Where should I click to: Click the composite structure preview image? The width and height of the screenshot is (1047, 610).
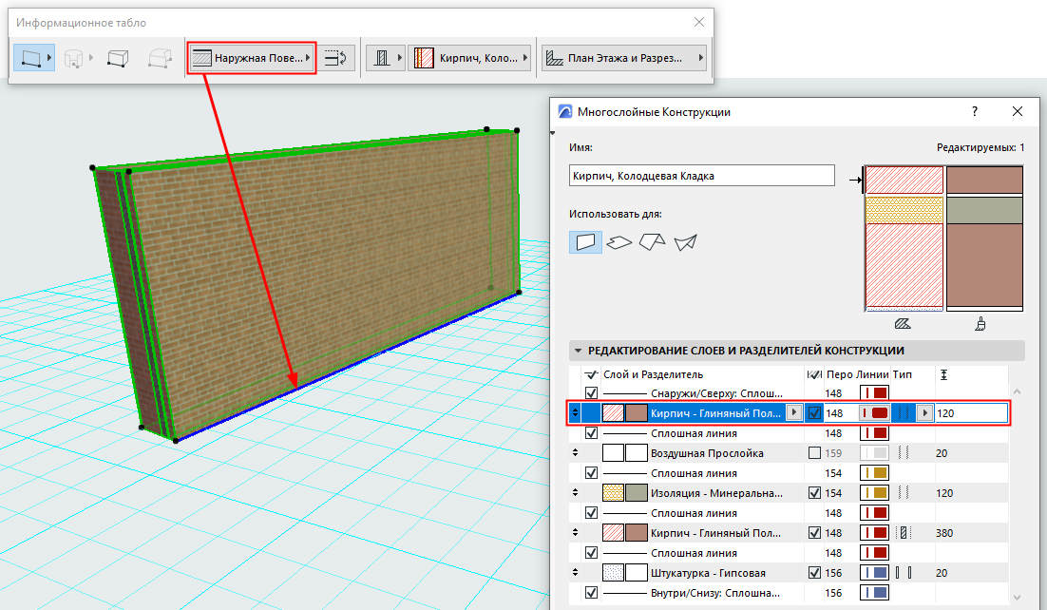tap(943, 238)
